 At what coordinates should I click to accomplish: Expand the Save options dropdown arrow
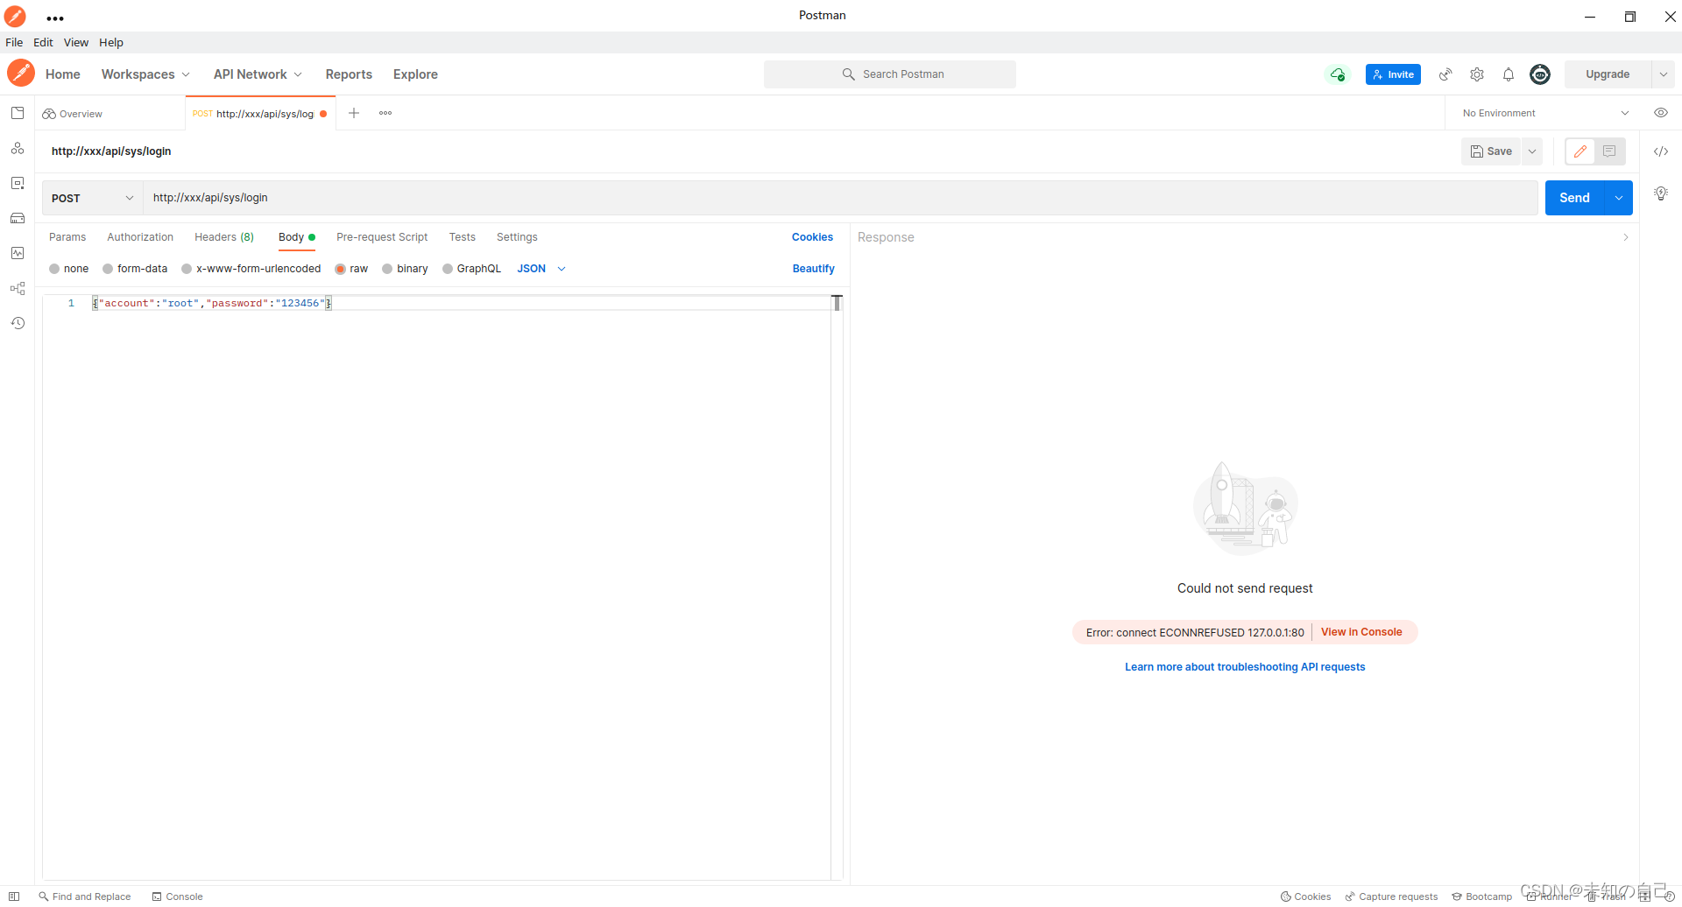tap(1532, 151)
